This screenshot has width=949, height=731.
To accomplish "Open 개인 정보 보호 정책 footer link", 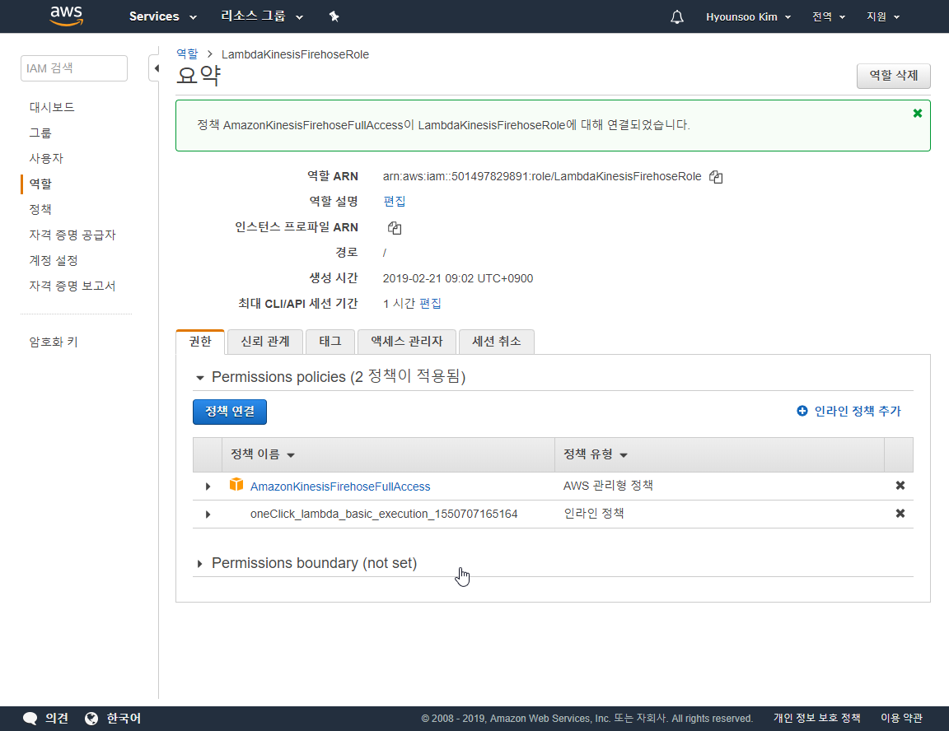I will coord(816,719).
